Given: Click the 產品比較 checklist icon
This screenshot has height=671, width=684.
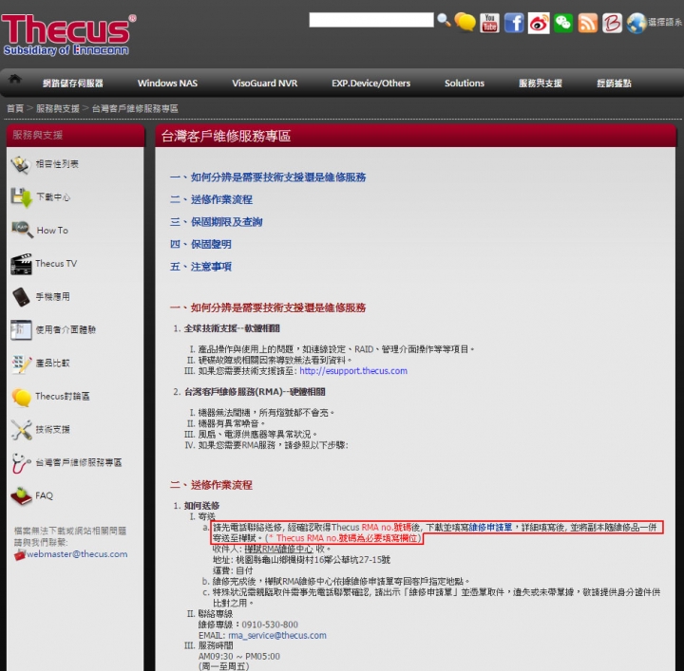Looking at the screenshot, I should tap(21, 363).
